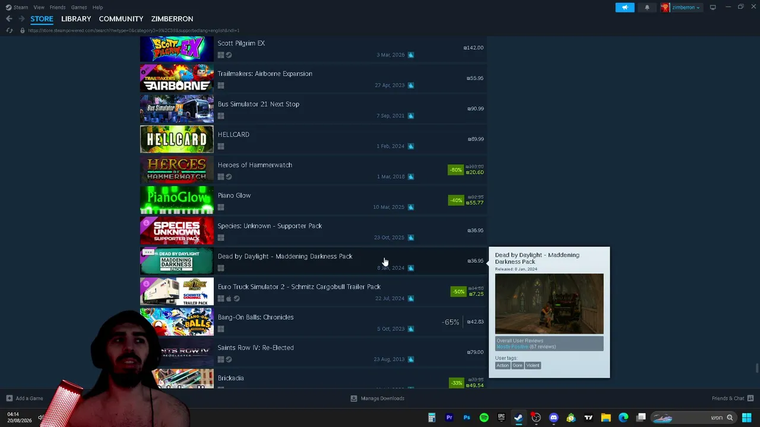Click the Windows platform icon on HELLCARD row

tap(221, 146)
